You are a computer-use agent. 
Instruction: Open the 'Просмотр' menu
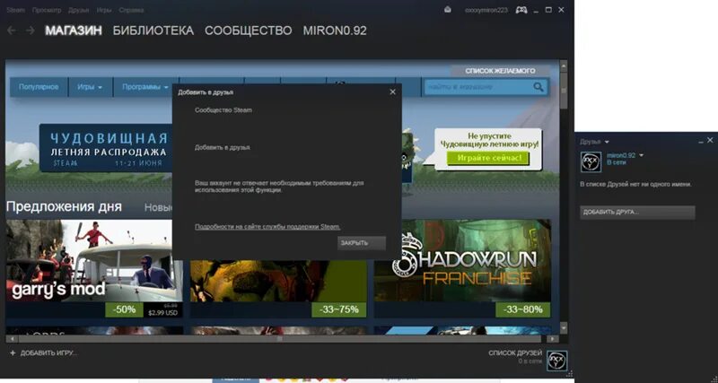(47, 10)
